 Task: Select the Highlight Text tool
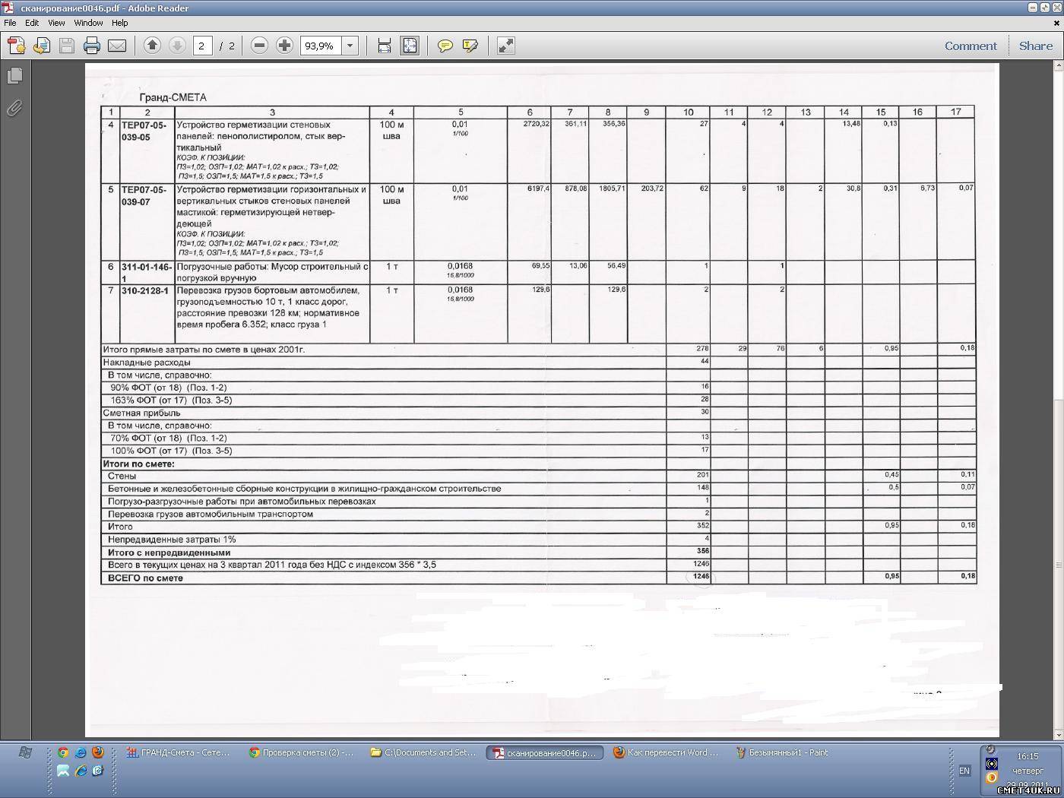470,46
